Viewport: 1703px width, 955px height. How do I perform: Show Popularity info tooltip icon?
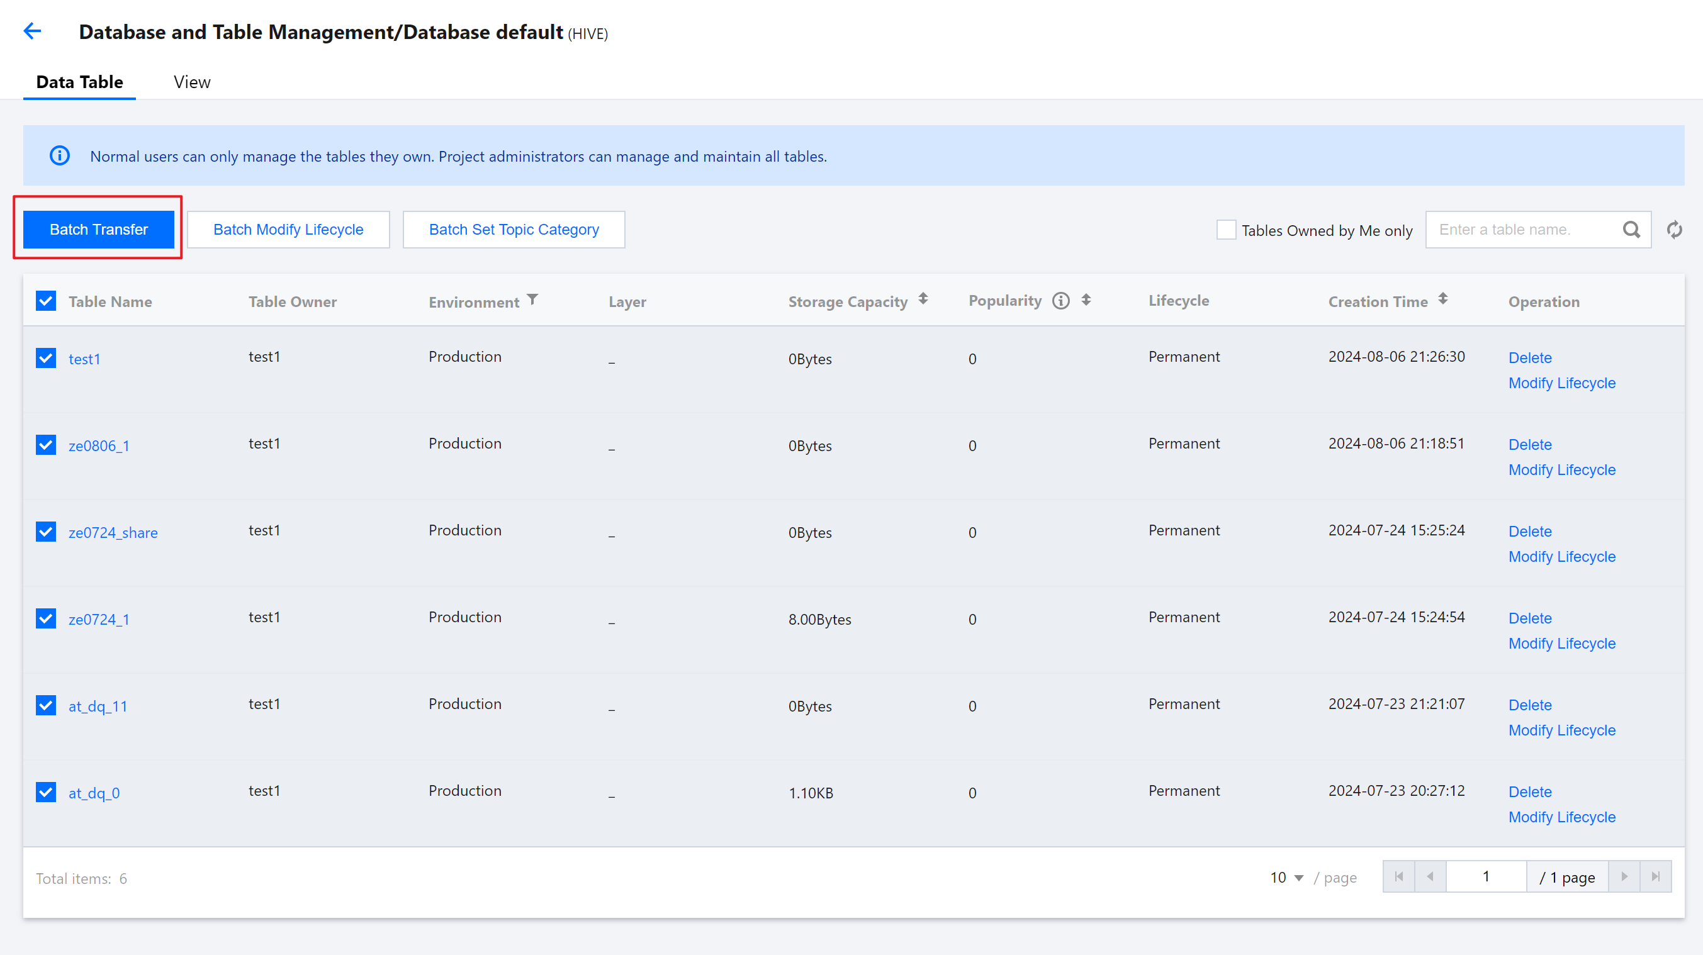click(1060, 301)
